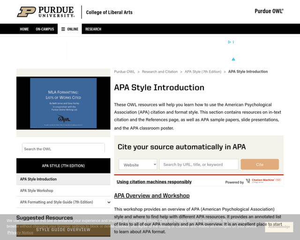Open the RESEARCH menu item

[93, 29]
